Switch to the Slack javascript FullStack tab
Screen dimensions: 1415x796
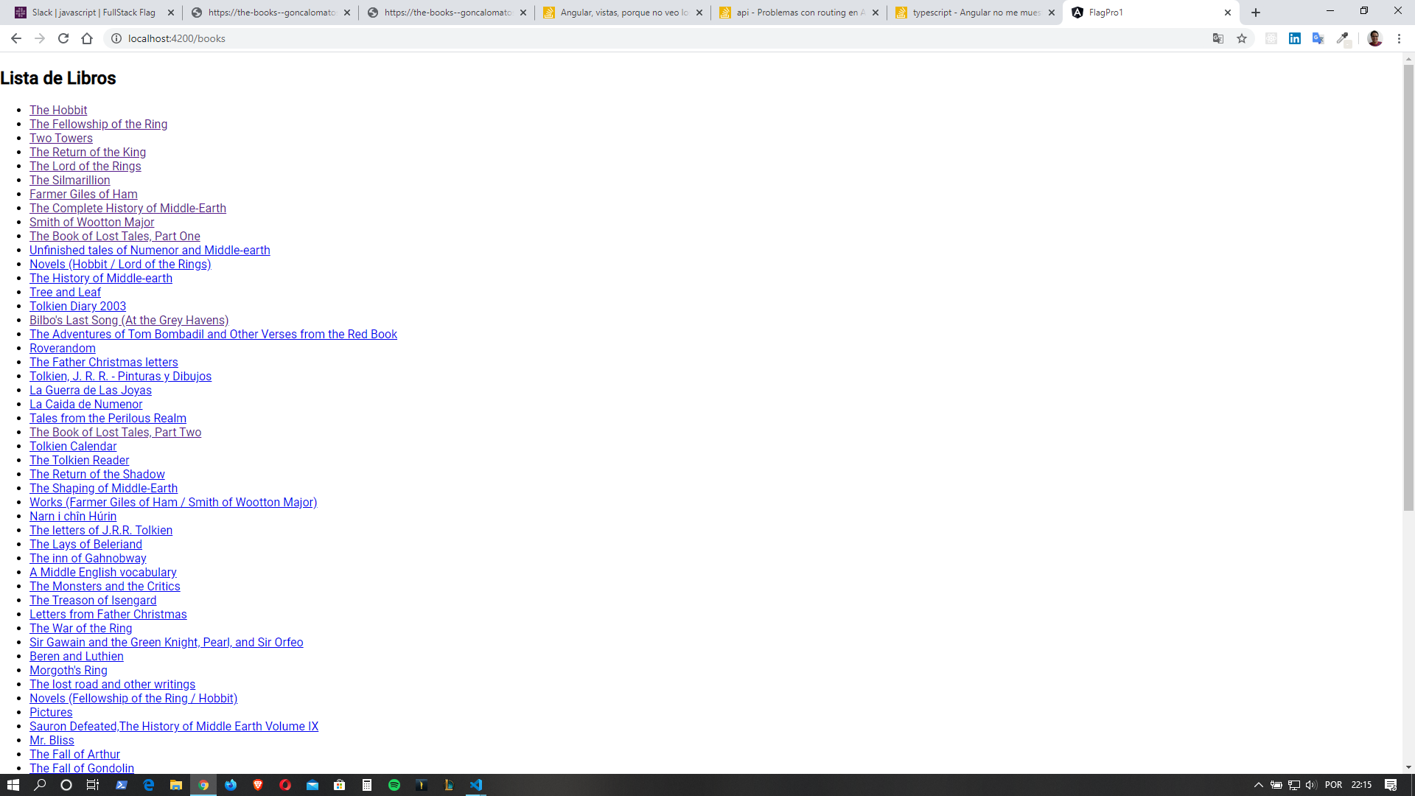94,13
